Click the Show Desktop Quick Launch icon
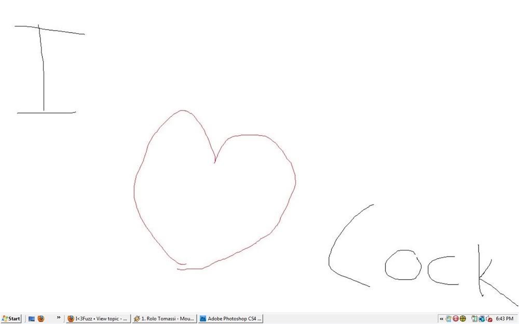 point(31,319)
